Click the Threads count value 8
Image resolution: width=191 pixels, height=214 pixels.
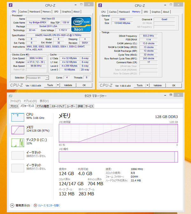click(x=87, y=78)
